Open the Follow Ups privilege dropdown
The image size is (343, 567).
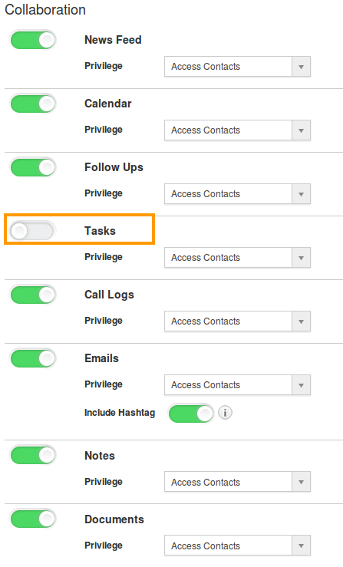237,194
